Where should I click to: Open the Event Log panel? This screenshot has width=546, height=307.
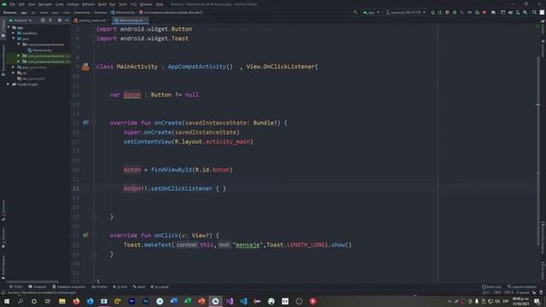pos(491,287)
